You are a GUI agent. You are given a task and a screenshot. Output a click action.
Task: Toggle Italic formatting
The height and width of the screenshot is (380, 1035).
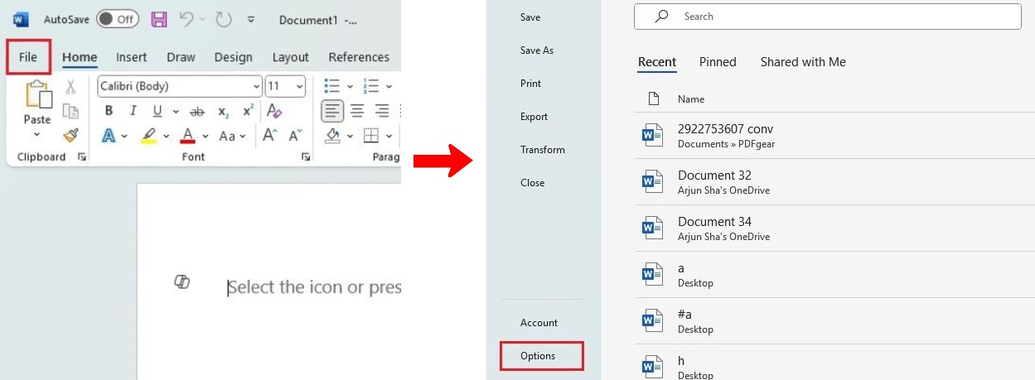tap(133, 112)
